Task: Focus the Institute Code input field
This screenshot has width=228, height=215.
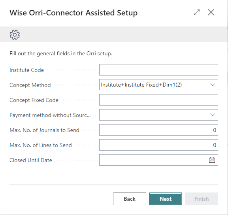Action: click(158, 70)
